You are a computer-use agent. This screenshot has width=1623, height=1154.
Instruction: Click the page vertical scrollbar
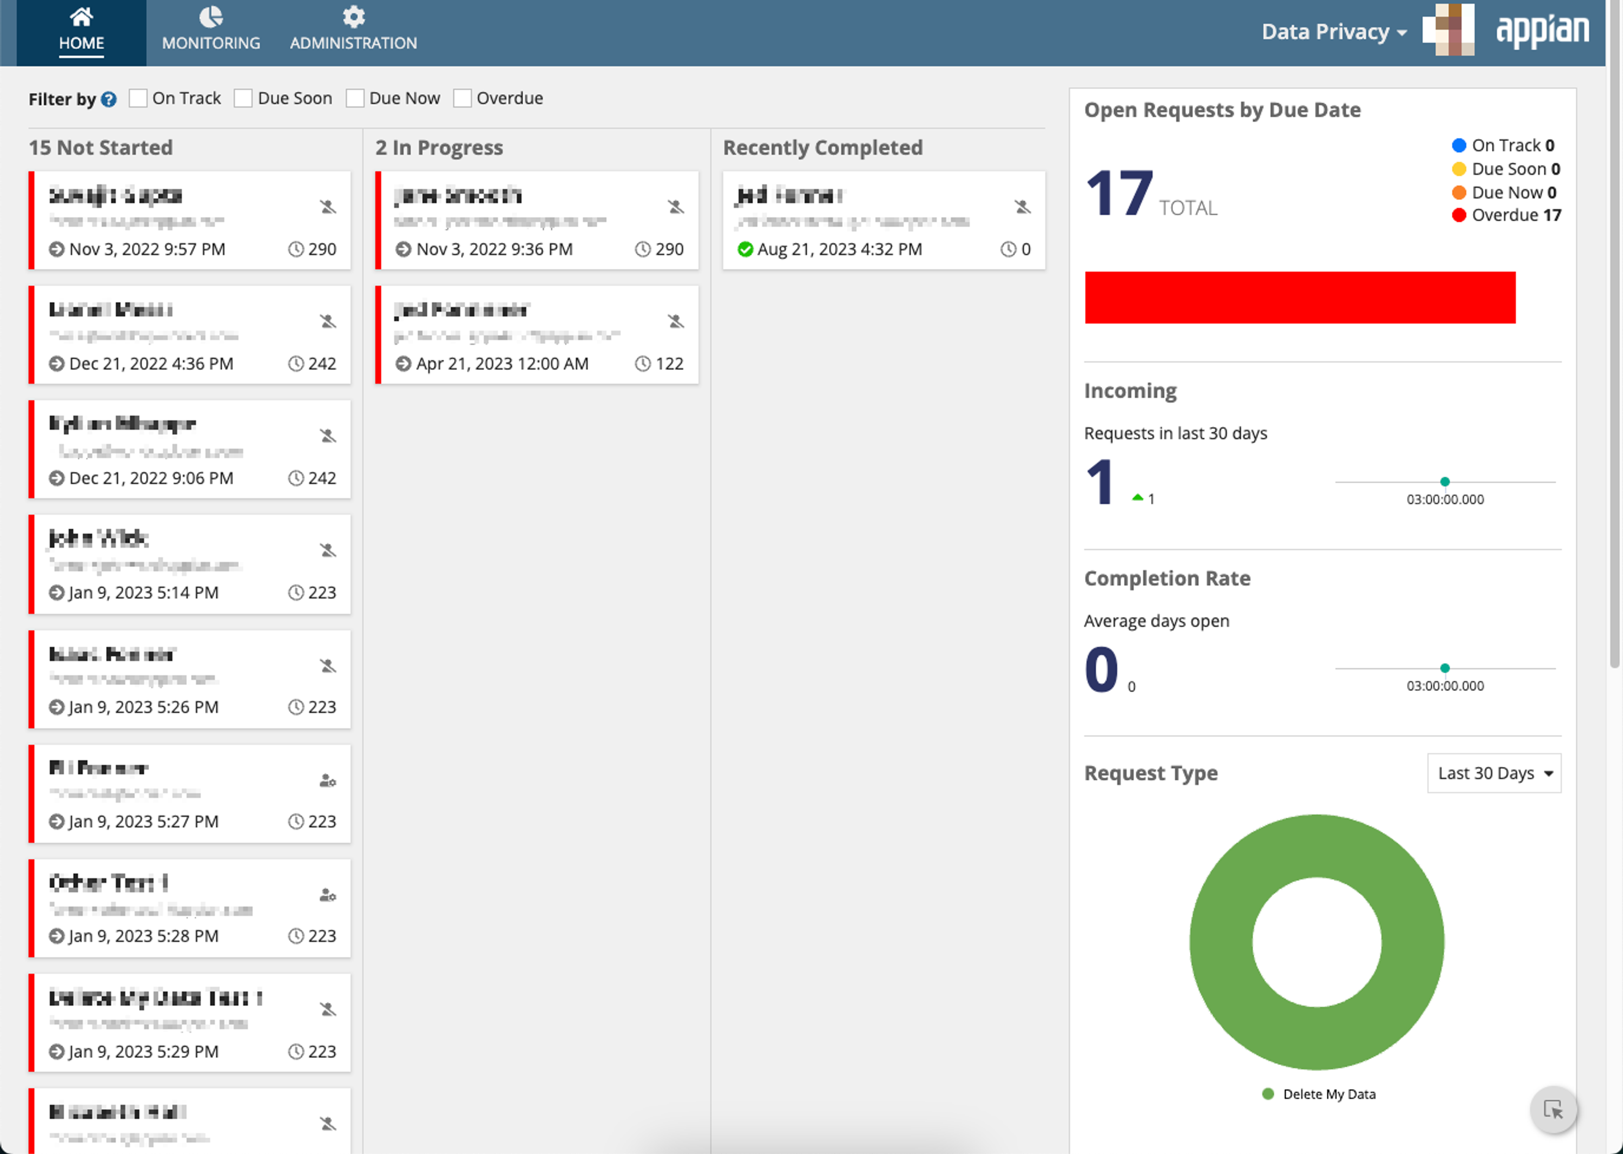[x=1615, y=334]
